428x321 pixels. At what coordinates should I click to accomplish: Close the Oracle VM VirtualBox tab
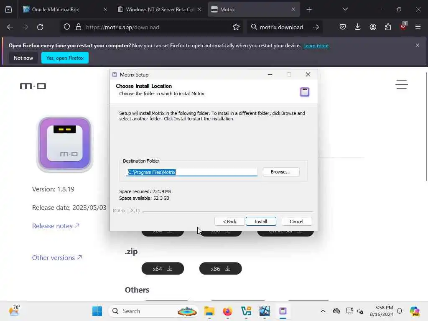[105, 9]
